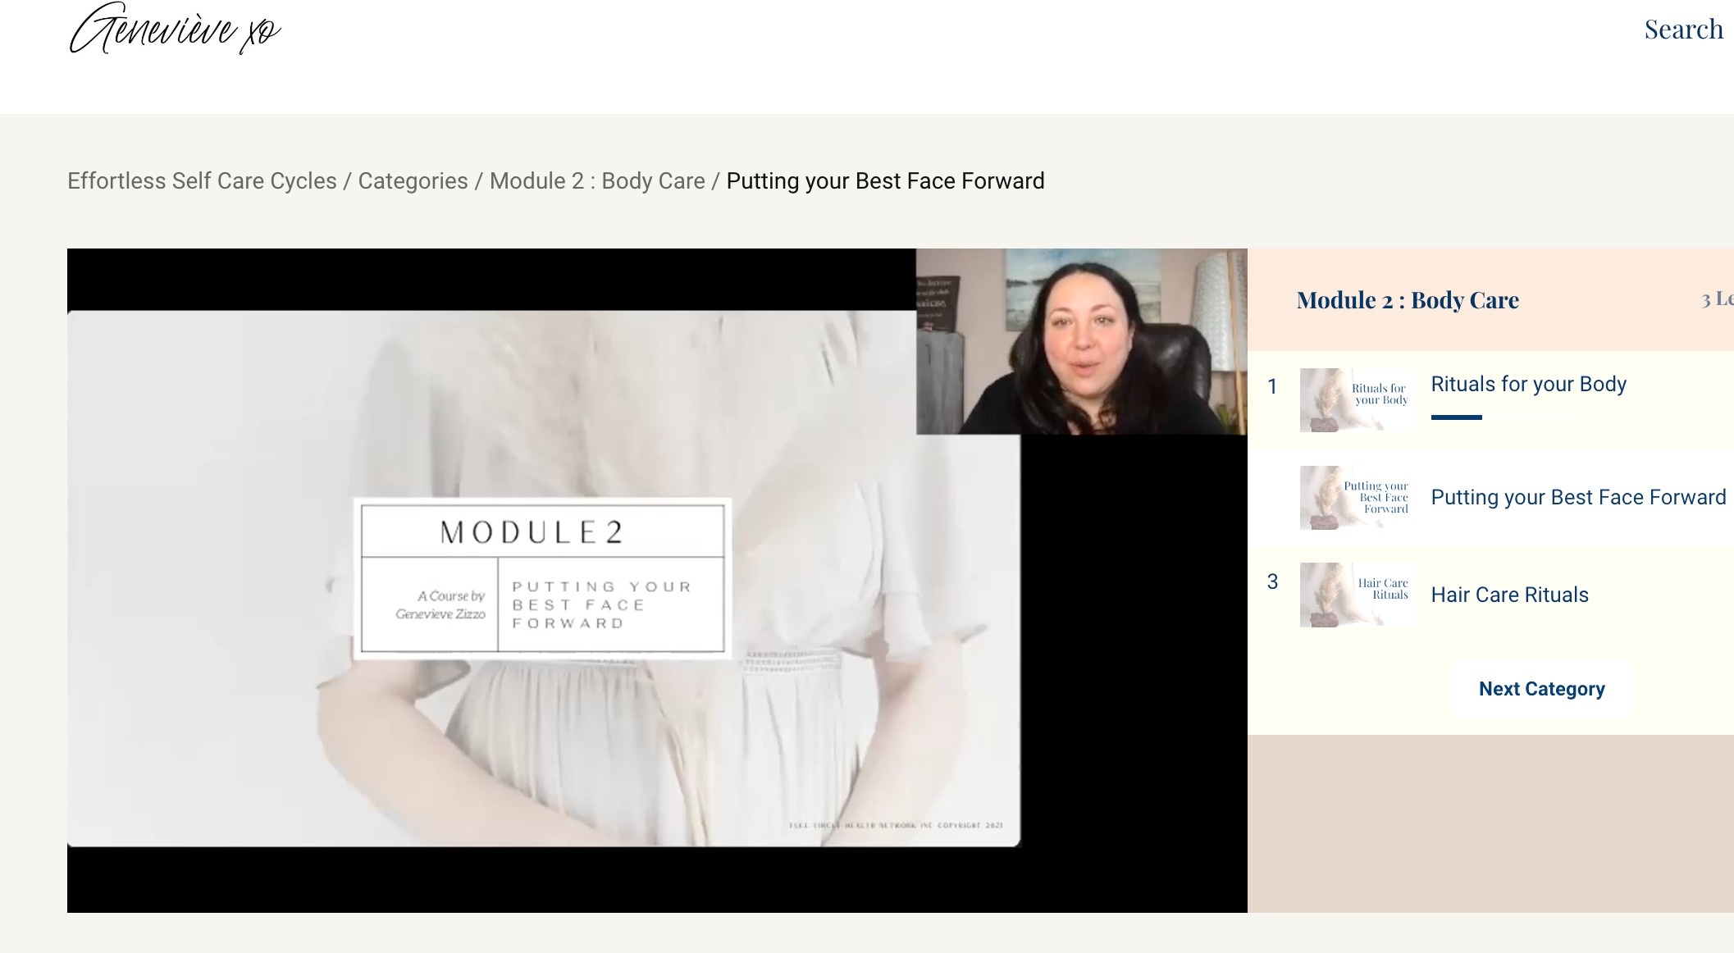Viewport: 1734px width, 953px height.
Task: Click the Hair Care Rituals thumbnail
Action: coord(1356,595)
